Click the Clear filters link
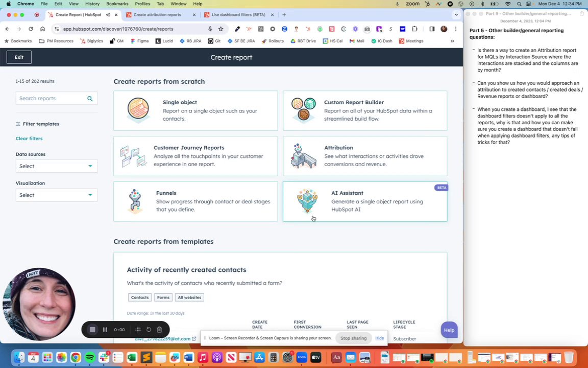The width and height of the screenshot is (588, 368). [29, 139]
